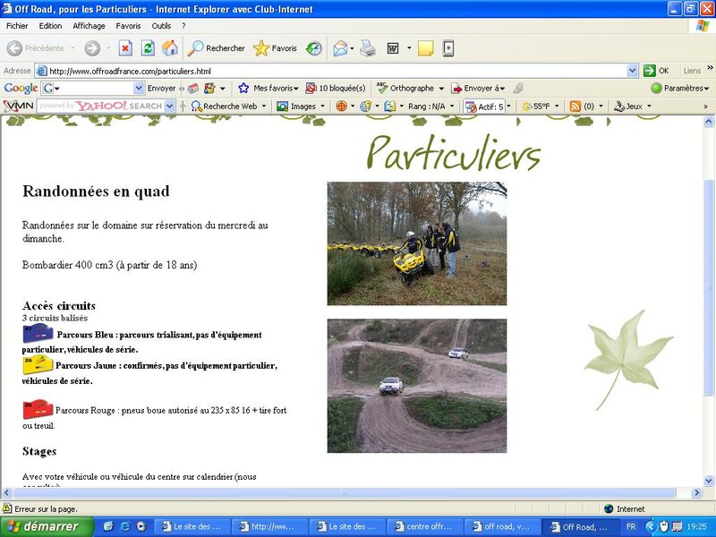Toggle the popup blocker 10 bloquée(s)
This screenshot has width=716, height=537.
(x=336, y=88)
